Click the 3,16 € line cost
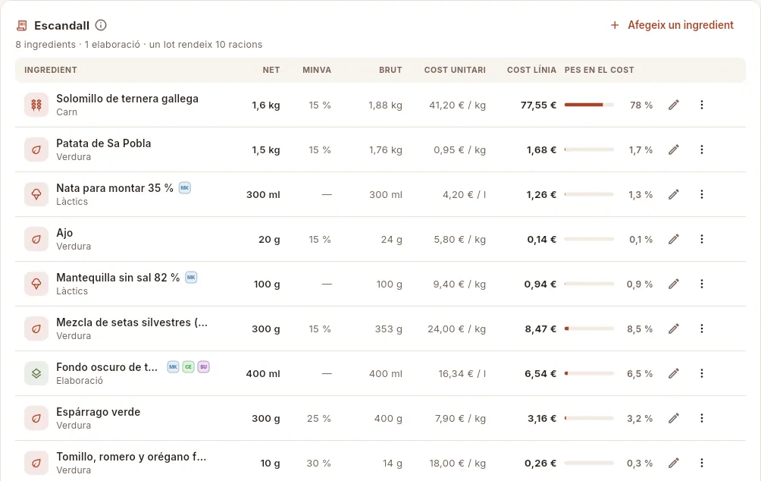This screenshot has height=481, width=761. click(x=542, y=418)
